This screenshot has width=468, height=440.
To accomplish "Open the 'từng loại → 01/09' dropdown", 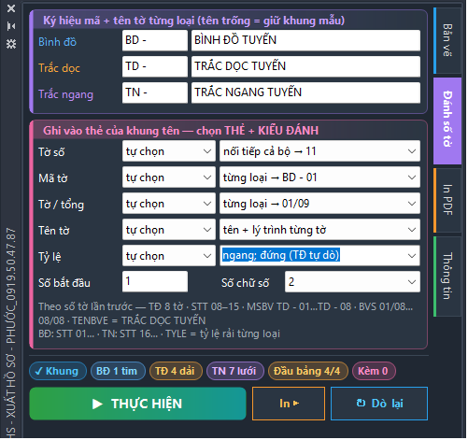I will click(320, 204).
